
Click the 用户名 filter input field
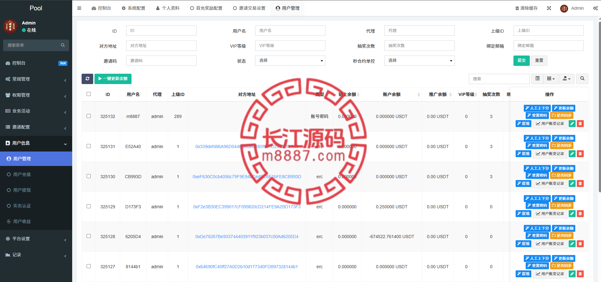(x=290, y=30)
